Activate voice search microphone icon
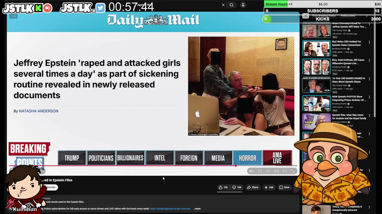382x214 pixels. [x=243, y=5]
